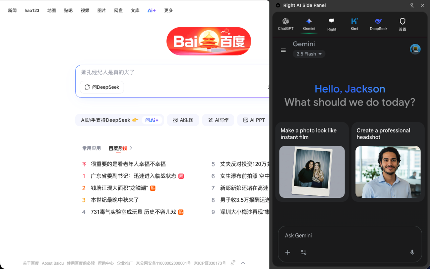
Task: Open the AI写作 tool
Action: [x=218, y=120]
